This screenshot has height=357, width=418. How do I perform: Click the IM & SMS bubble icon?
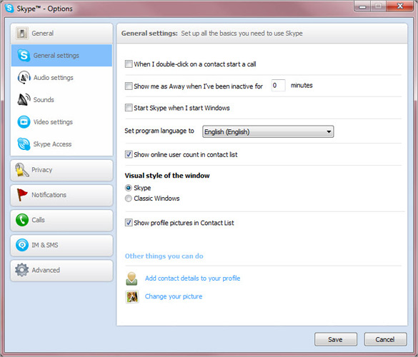[22, 245]
